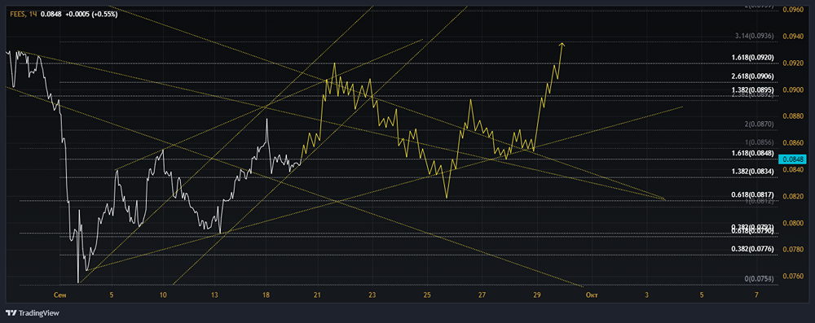Click 0.0800 on the price axis

click(x=793, y=223)
